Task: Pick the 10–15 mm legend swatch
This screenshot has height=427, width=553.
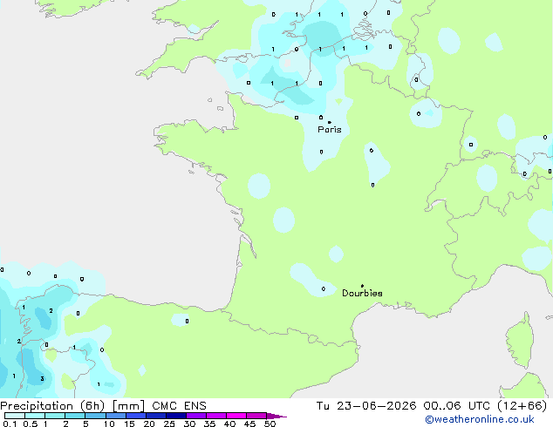Action: (x=115, y=416)
